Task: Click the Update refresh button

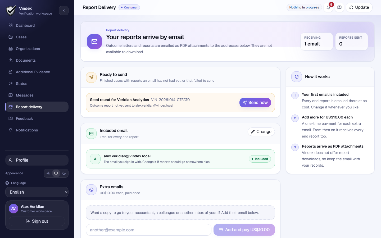Action: coord(359,7)
